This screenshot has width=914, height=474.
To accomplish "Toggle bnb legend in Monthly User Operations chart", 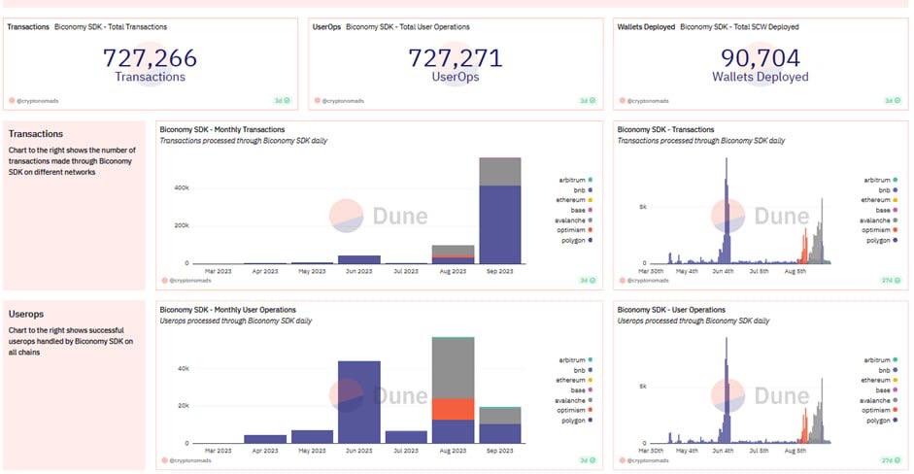I will [x=583, y=370].
